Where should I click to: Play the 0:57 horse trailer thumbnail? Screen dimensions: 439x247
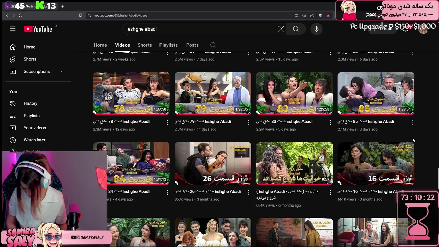295,163
